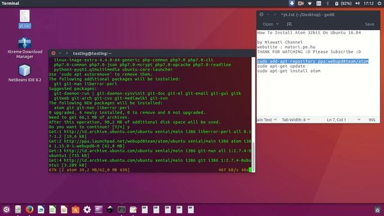Screen dimensions: 384x216
Task: Launch Firefox from the dock
Action: coord(29,209)
